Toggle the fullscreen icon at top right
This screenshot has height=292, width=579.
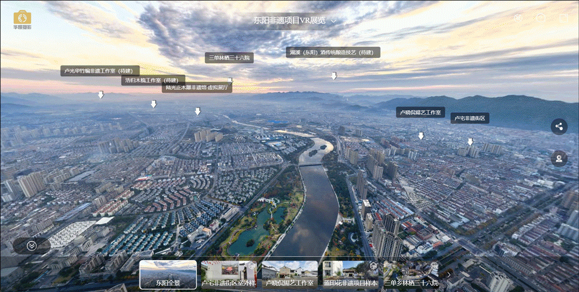(x=563, y=18)
